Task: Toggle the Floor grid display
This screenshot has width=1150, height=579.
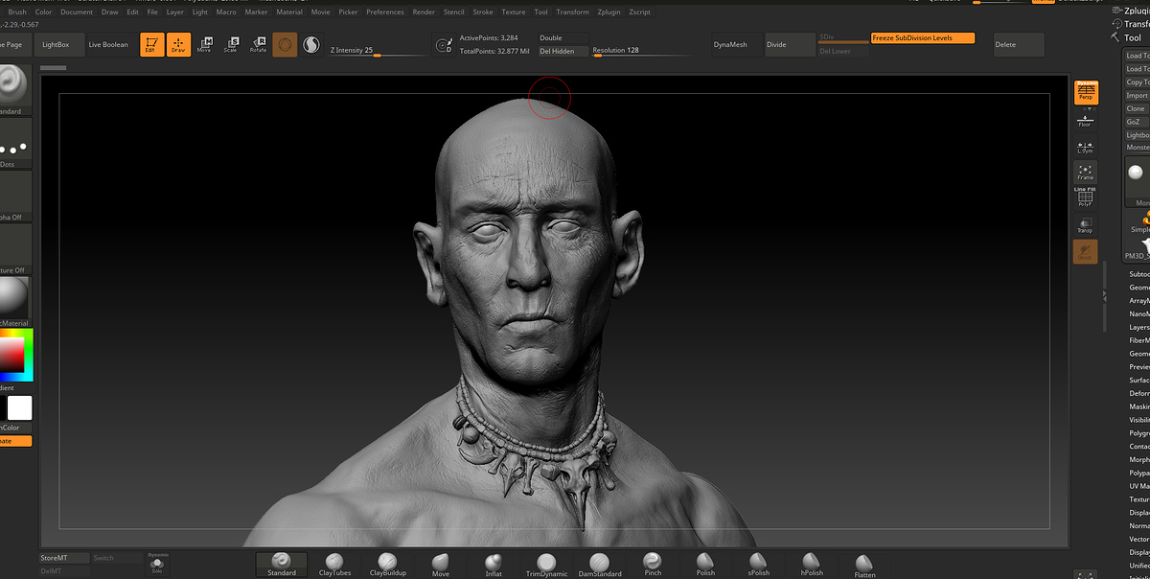Action: (1085, 120)
